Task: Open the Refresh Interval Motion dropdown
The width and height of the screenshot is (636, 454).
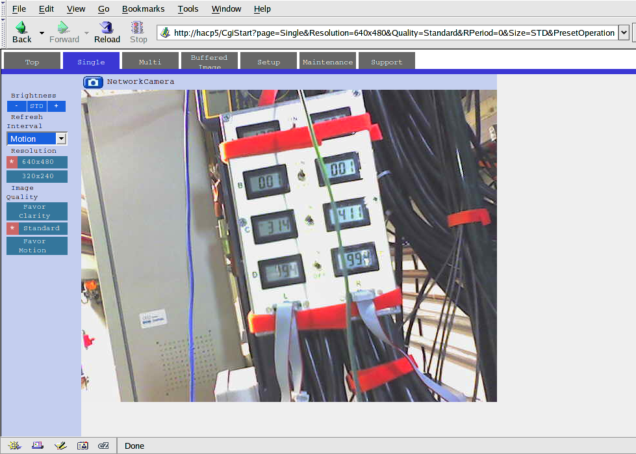Action: click(x=37, y=139)
